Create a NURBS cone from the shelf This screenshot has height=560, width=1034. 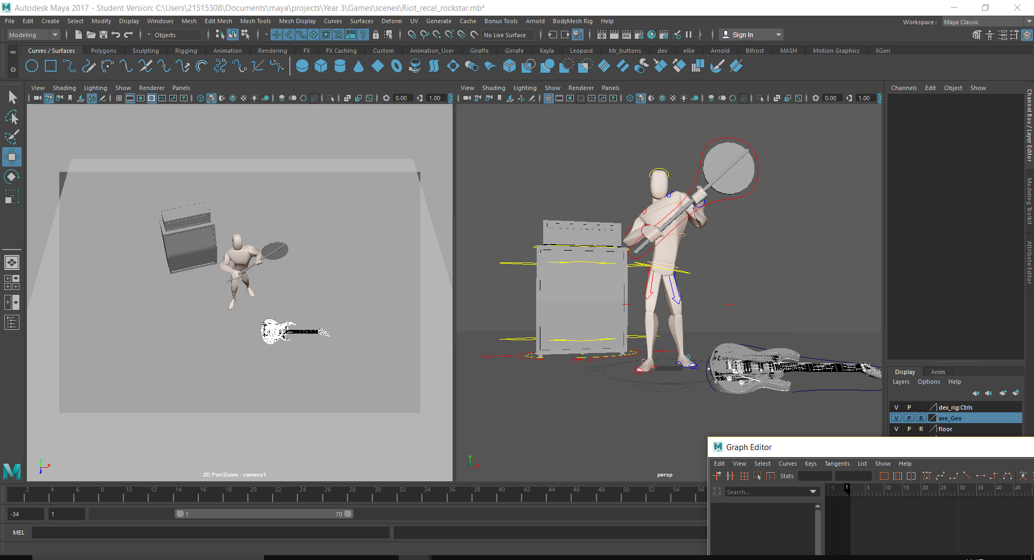(x=359, y=66)
